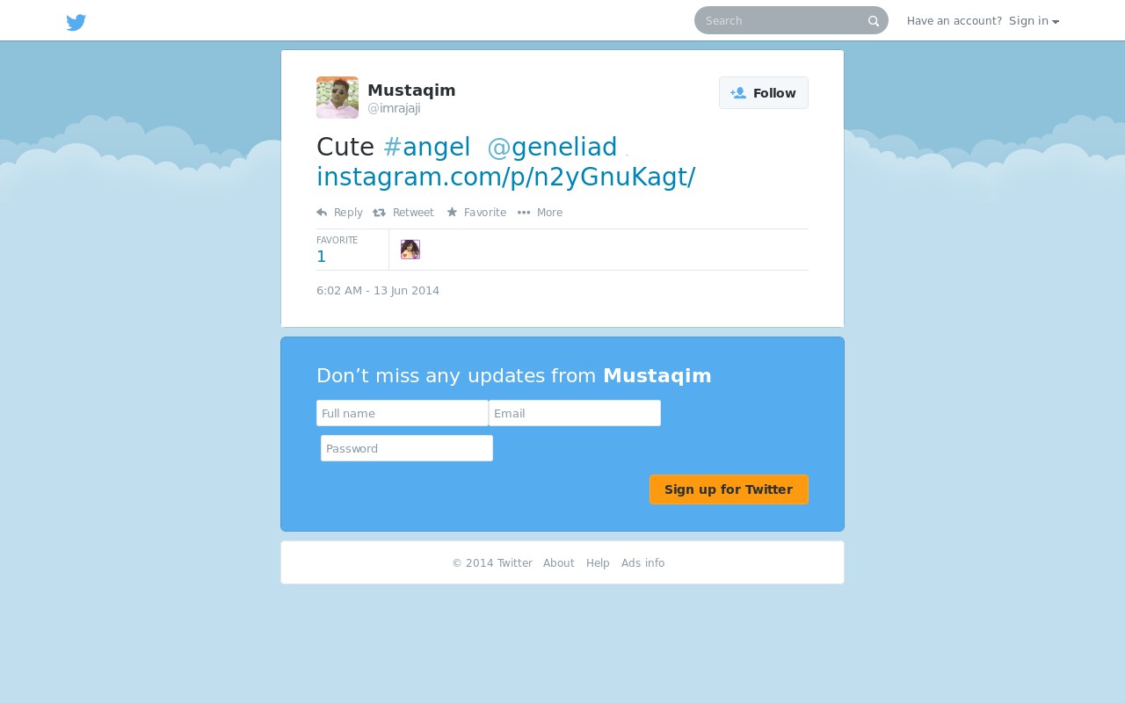Image resolution: width=1125 pixels, height=703 pixels.
Task: Open the tweet timestamp link
Action: click(x=378, y=291)
